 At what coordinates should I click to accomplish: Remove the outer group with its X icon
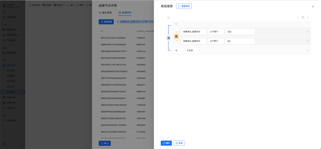pyautogui.click(x=308, y=18)
